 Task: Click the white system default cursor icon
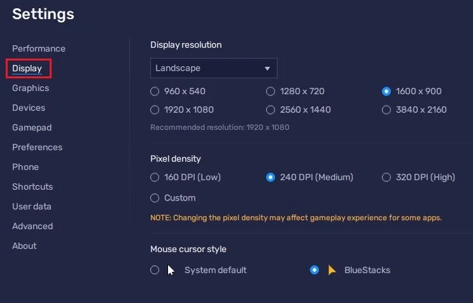coord(171,270)
